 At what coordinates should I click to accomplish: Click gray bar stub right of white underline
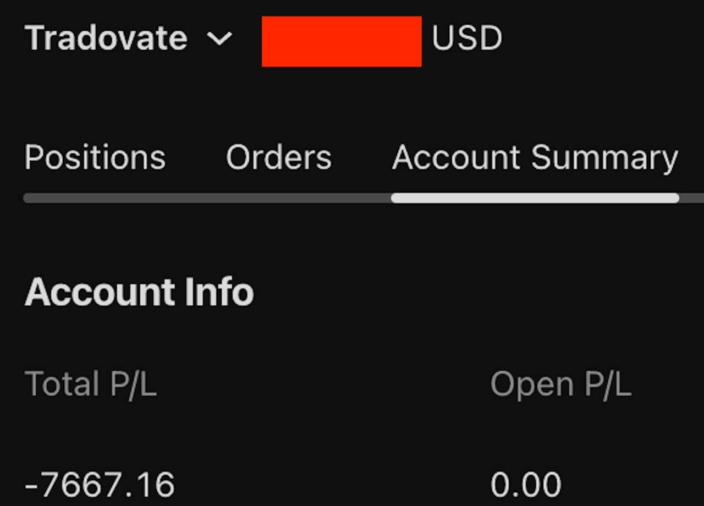point(693,198)
